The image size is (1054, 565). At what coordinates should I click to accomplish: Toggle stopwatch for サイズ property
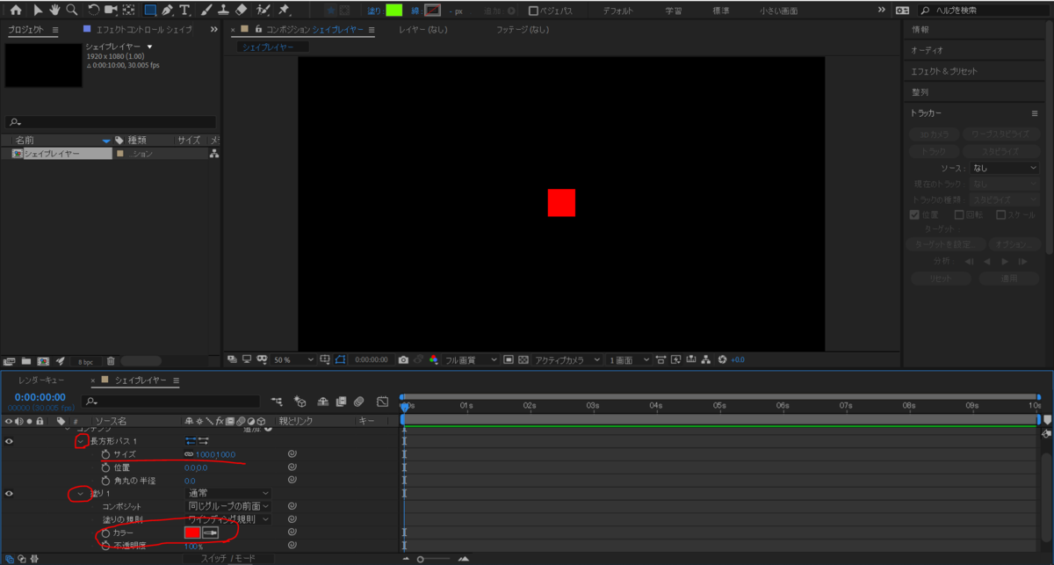click(x=105, y=454)
